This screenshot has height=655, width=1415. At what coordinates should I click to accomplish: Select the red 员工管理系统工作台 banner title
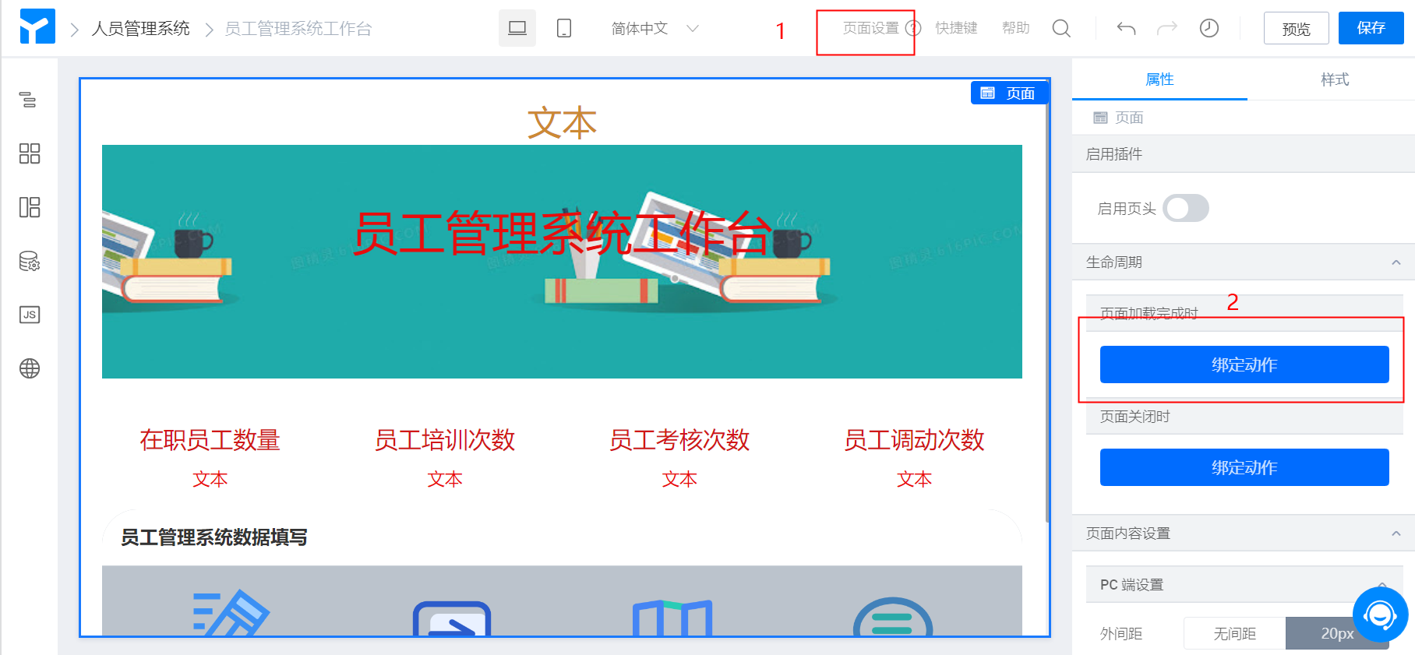[562, 233]
